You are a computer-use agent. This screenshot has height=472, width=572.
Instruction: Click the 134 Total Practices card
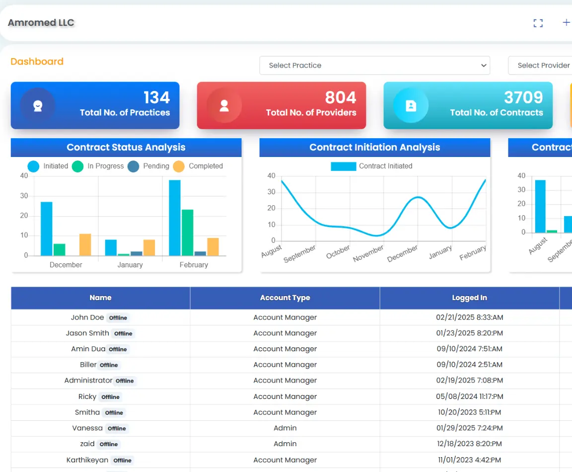point(95,105)
